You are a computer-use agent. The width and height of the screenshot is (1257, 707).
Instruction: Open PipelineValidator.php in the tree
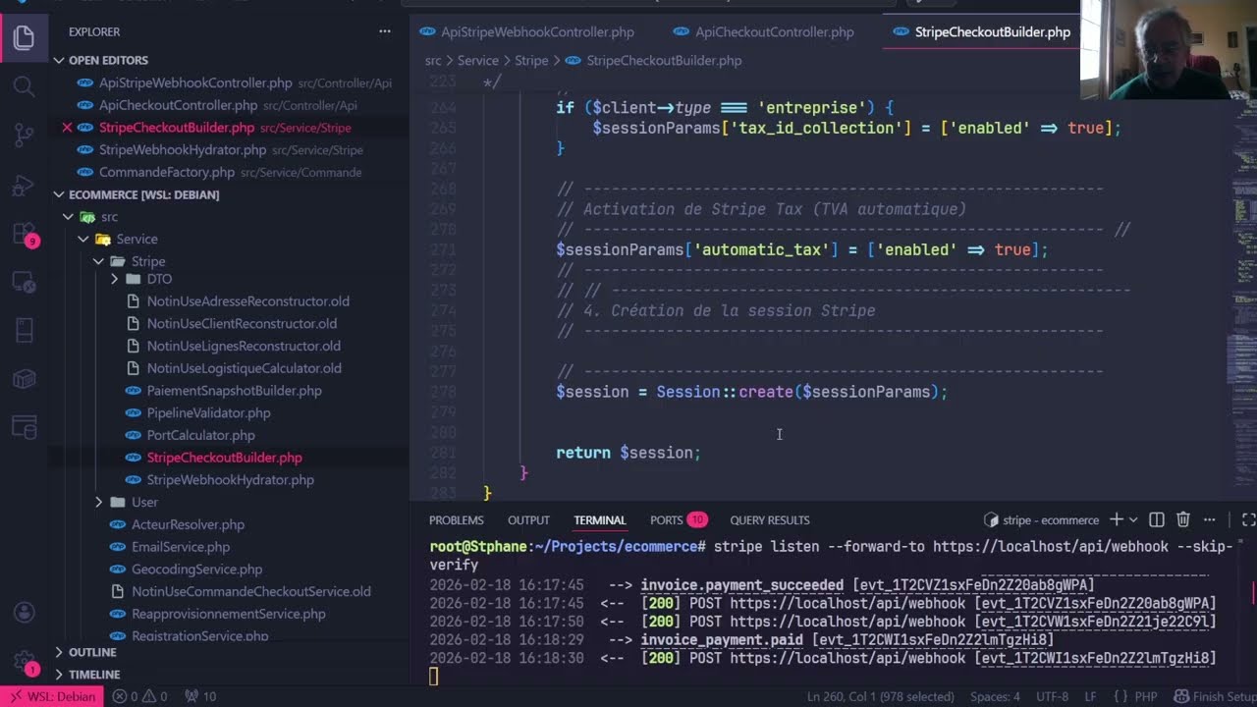(x=208, y=412)
